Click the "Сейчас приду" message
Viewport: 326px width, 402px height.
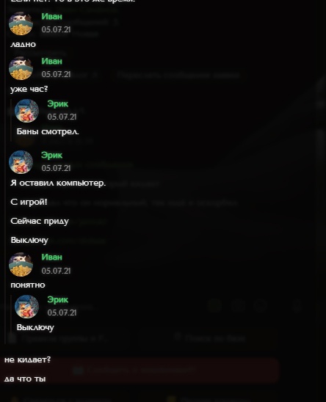click(40, 222)
